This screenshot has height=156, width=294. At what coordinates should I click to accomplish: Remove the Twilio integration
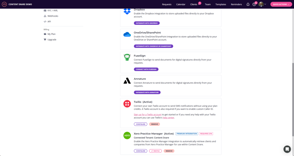pyautogui.click(x=154, y=124)
